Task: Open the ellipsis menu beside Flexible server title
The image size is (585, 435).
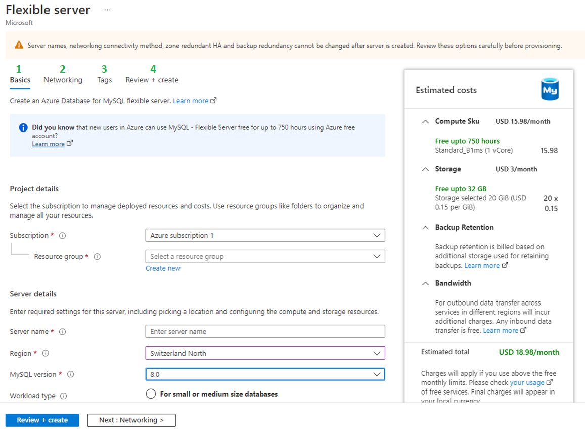Action: pos(107,10)
